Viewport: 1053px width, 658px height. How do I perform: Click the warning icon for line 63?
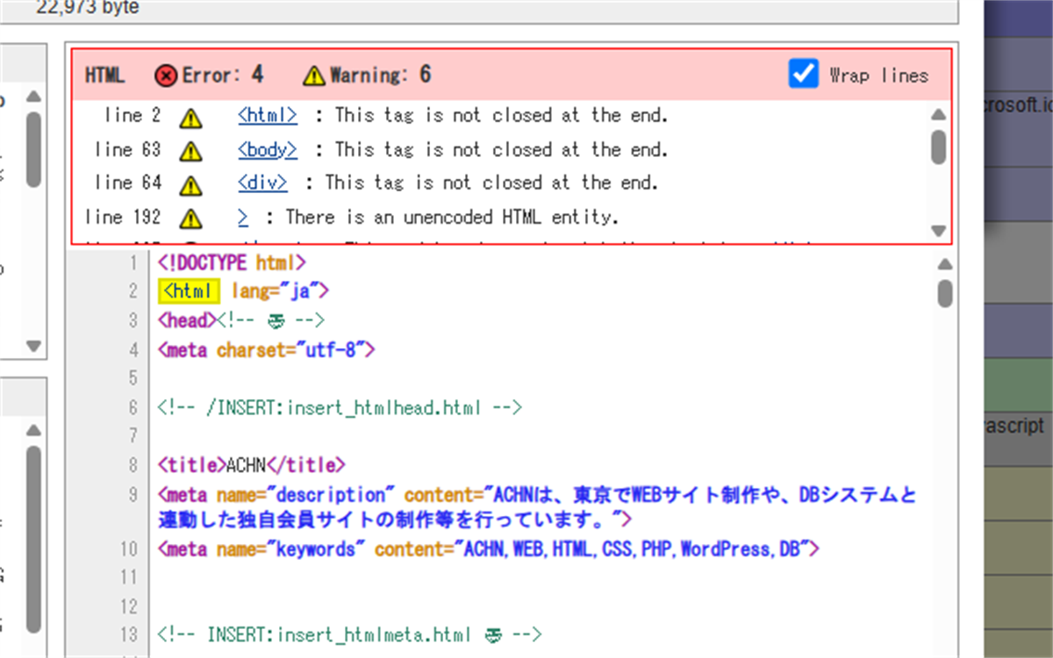tap(190, 151)
